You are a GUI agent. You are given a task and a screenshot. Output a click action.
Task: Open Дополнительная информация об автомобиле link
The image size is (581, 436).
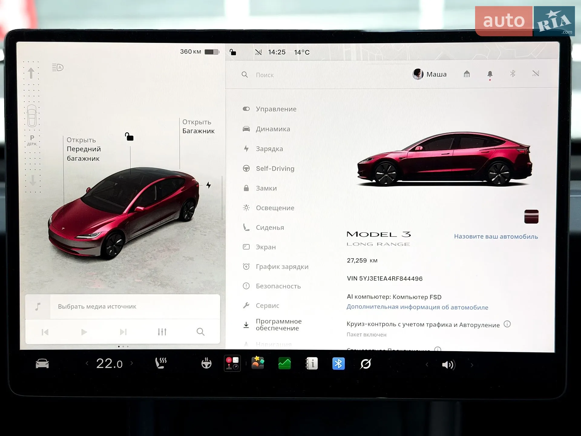417,307
